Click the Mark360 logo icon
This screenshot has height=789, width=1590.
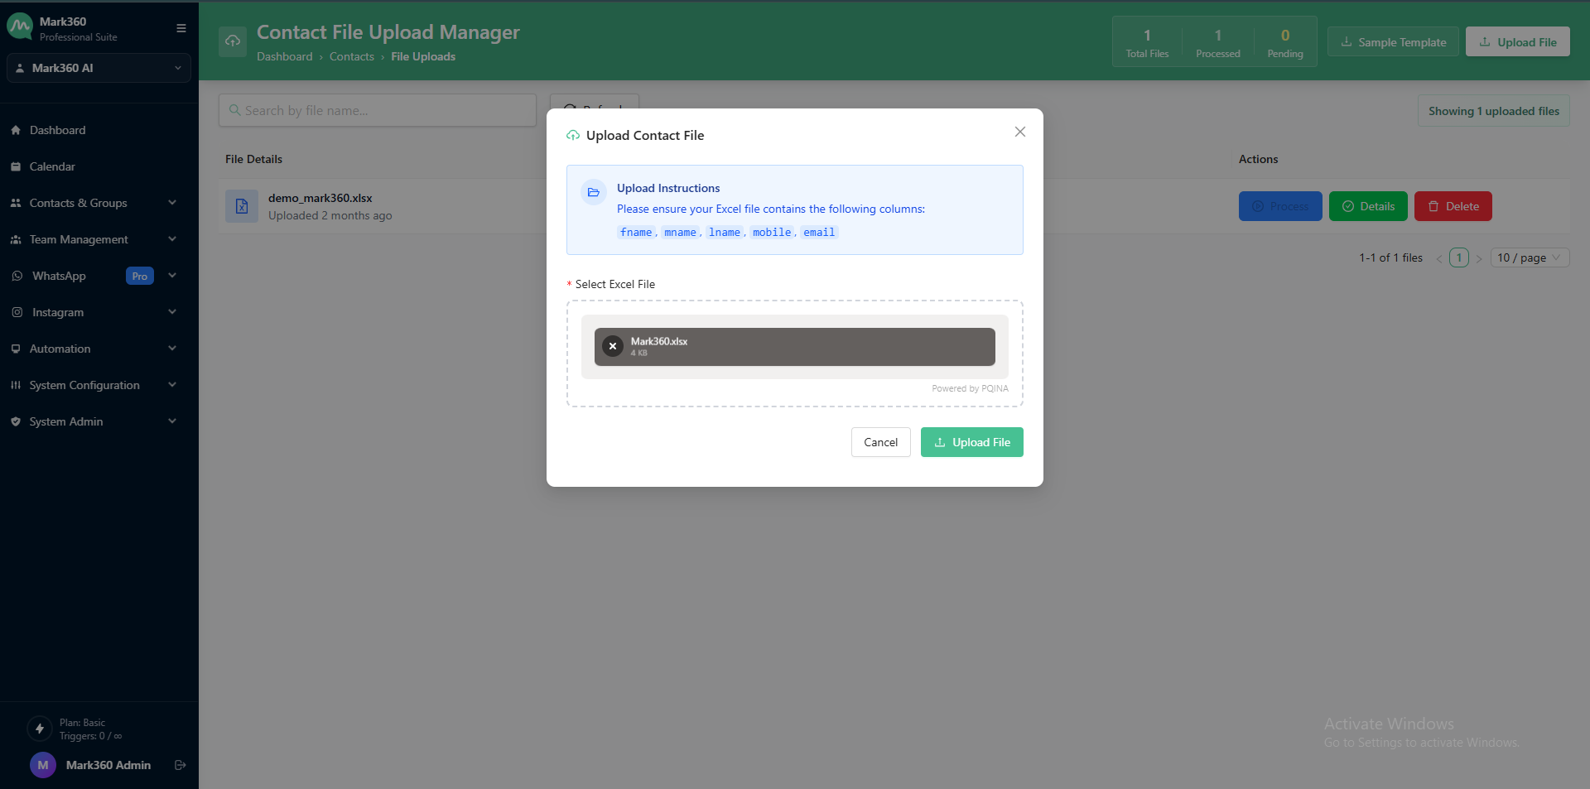pos(20,26)
